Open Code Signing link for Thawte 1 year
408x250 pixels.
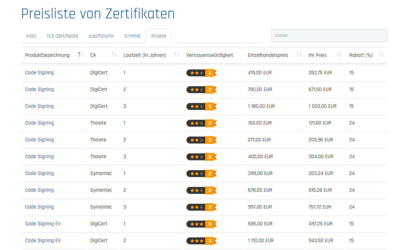[x=39, y=123]
